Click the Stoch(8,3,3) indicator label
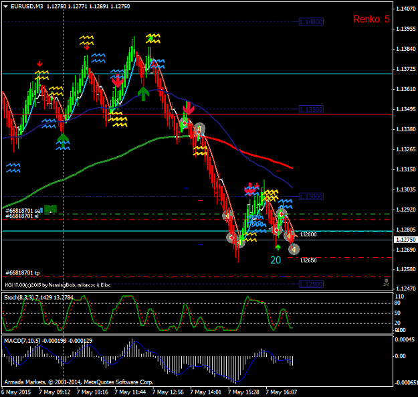418x397 pixels. pyautogui.click(x=38, y=297)
